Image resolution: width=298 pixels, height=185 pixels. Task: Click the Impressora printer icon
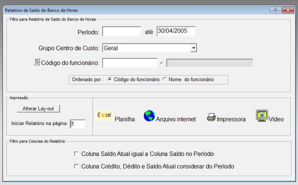pyautogui.click(x=211, y=117)
